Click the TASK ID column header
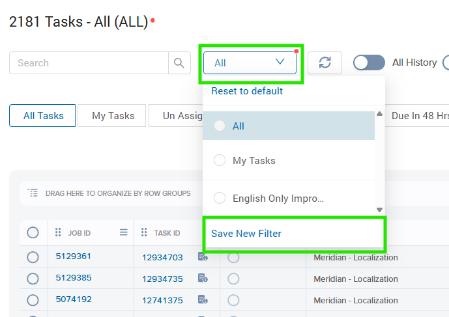The image size is (449, 317). pos(167,233)
